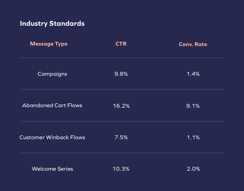Select the 9.1% conversion rate cell

[193, 106]
